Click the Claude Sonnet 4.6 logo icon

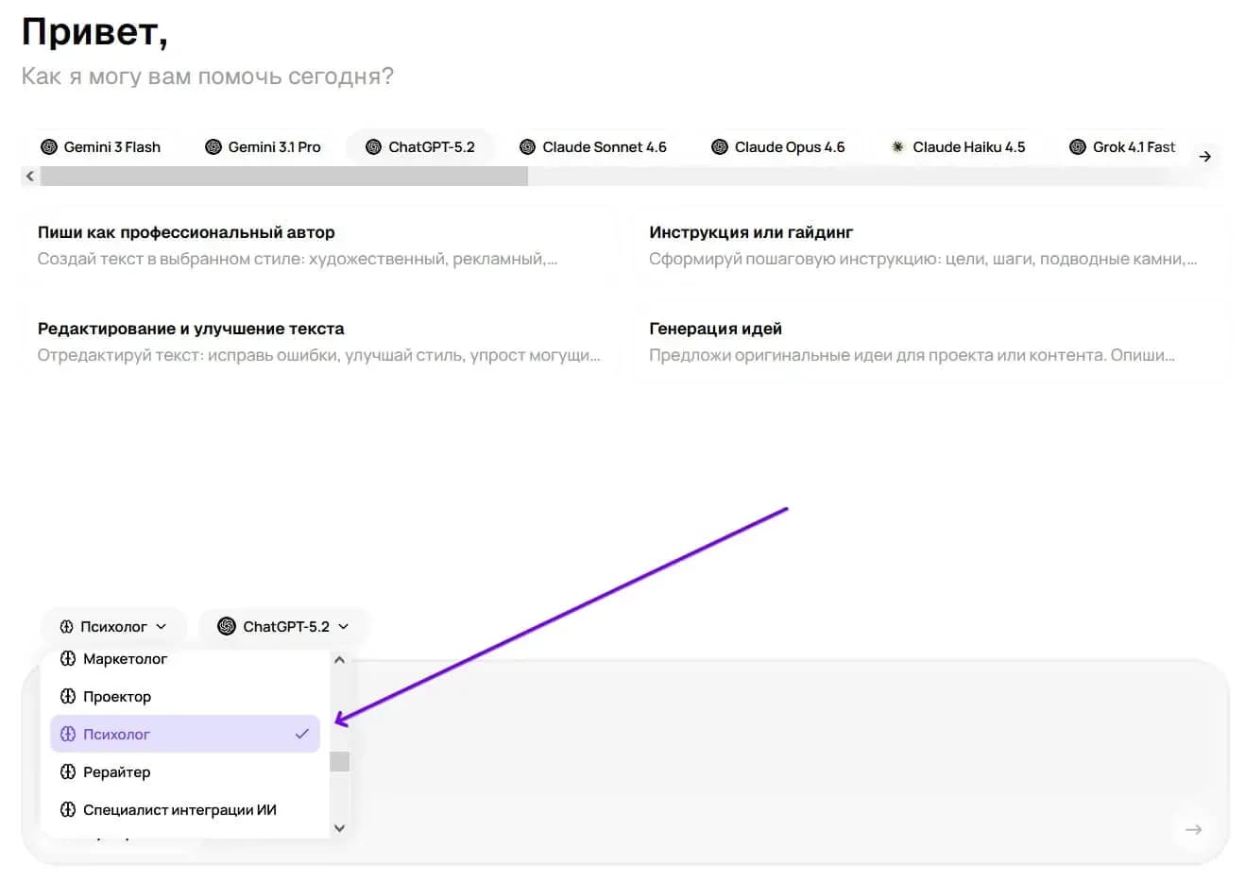point(528,146)
